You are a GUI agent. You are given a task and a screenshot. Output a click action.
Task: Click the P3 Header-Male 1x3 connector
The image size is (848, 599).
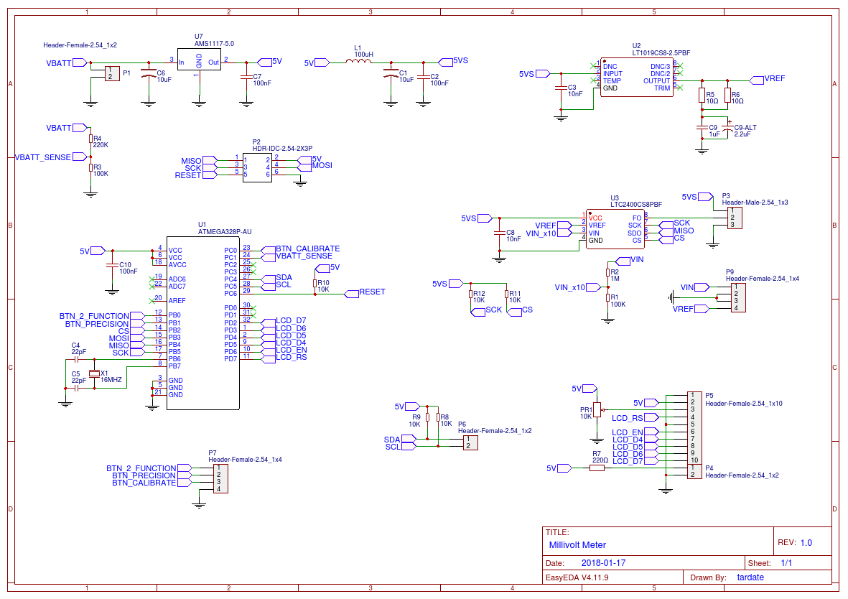pyautogui.click(x=735, y=218)
